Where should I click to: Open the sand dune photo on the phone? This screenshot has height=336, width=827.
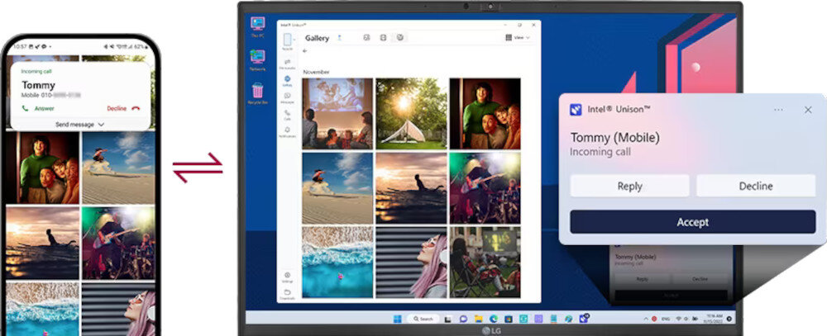118,168
